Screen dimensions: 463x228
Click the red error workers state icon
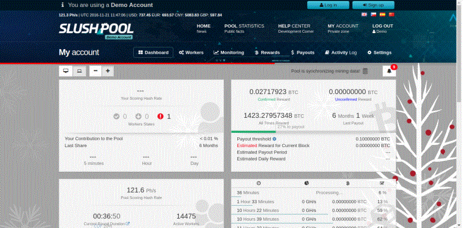point(160,117)
